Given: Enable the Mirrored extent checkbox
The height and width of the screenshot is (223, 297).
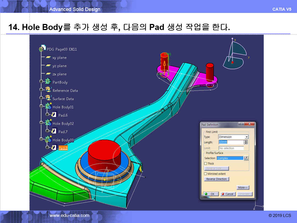Looking at the screenshot, I should point(205,174).
